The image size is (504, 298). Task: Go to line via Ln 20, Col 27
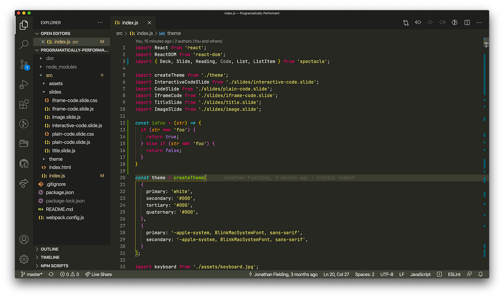(x=336, y=274)
